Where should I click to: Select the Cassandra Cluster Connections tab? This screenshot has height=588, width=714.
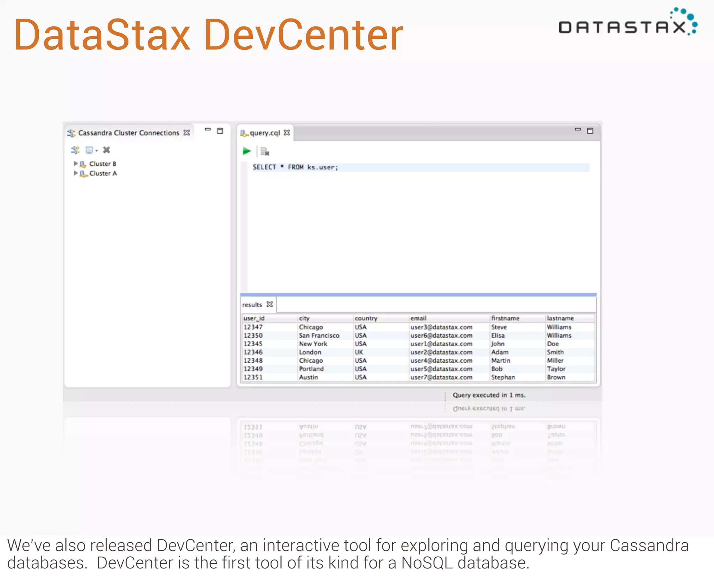point(129,133)
